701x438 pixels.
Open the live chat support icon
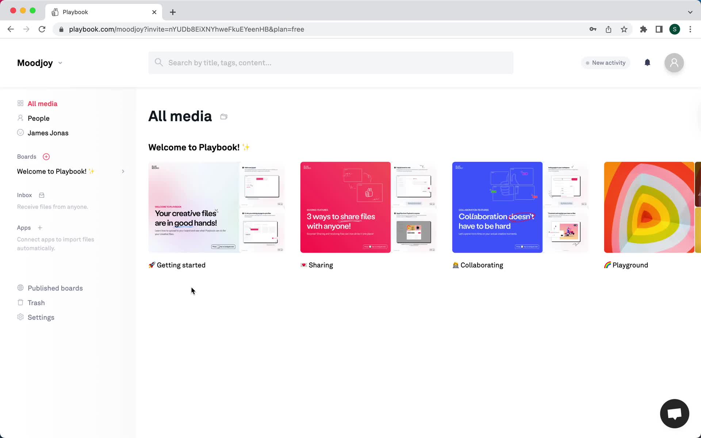[x=675, y=414]
